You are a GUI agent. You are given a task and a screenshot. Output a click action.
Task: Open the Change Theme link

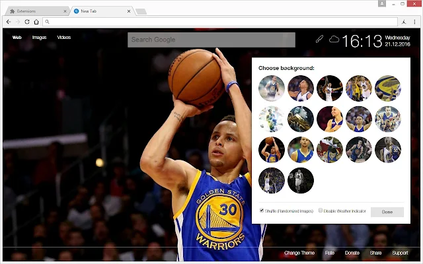[x=299, y=253]
